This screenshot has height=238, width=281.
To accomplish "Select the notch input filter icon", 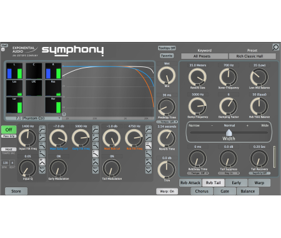I will (42, 170).
